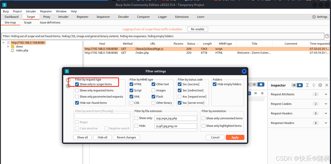Open the gear icon in Filter settings dialog
Screen dimensions: 331x164
pos(68,86)
